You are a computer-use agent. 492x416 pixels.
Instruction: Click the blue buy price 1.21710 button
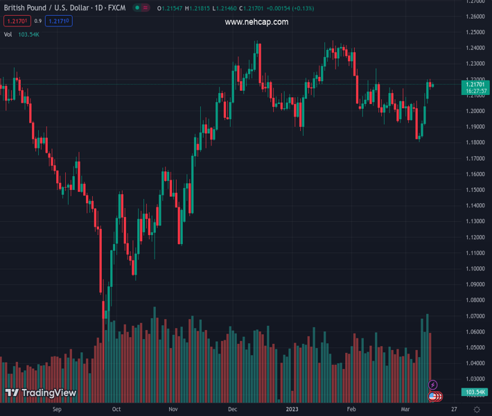[59, 21]
